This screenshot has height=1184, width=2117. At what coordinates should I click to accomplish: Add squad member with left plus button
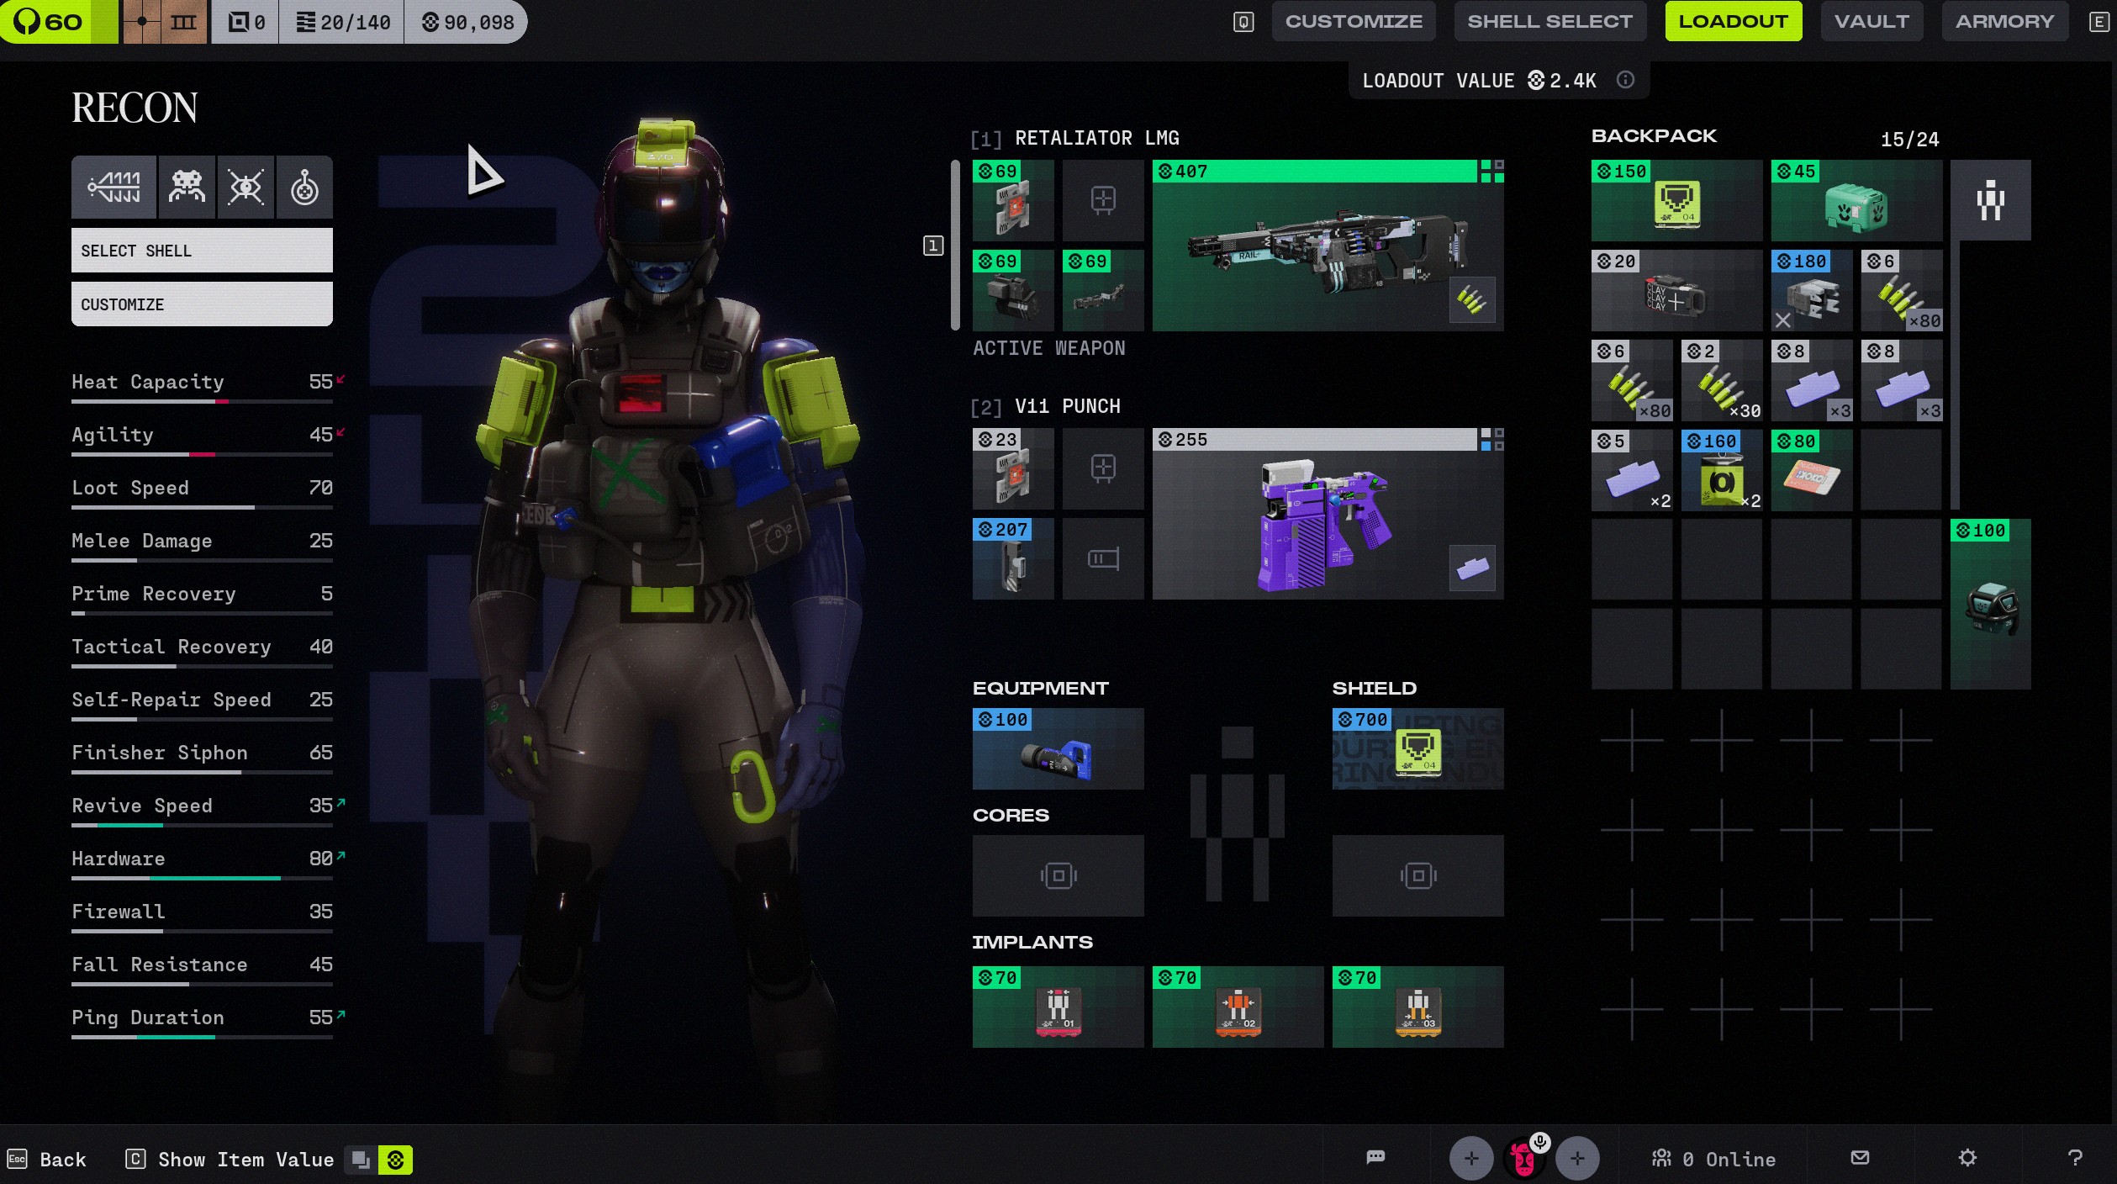(1470, 1159)
